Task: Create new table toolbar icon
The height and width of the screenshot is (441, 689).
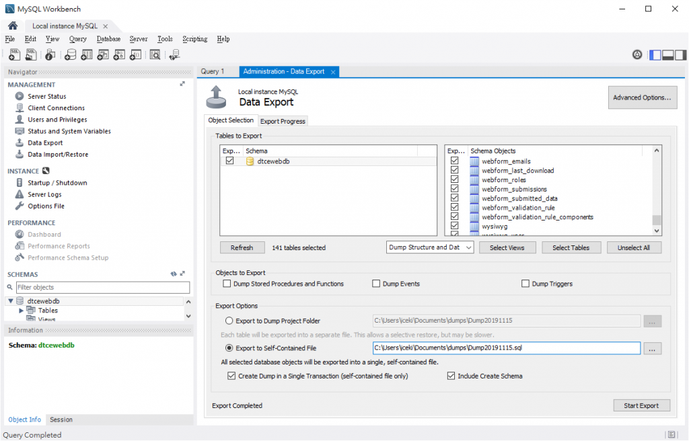Action: point(87,54)
